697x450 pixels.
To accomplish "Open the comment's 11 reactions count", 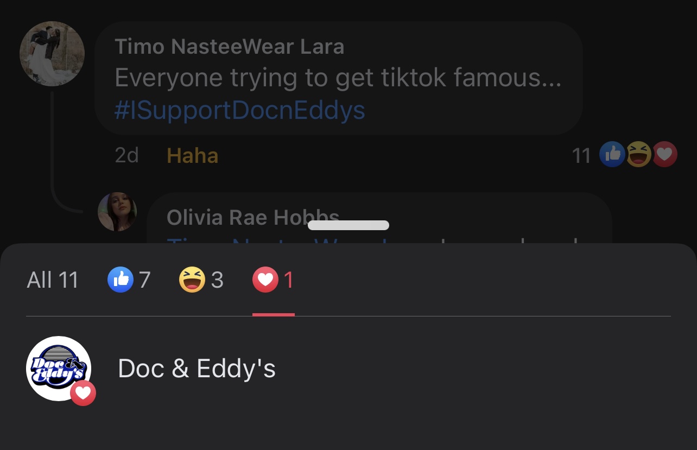I will [581, 156].
